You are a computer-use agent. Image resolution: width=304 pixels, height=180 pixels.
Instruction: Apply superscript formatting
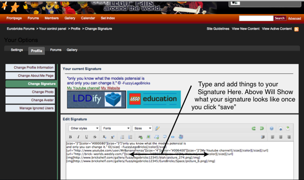click(x=113, y=137)
